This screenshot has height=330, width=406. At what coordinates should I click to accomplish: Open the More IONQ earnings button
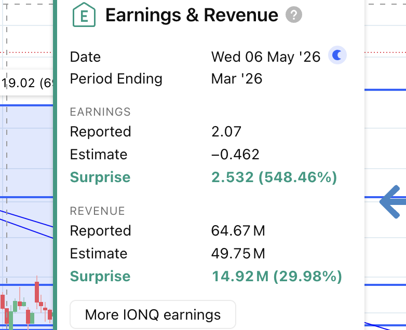(x=153, y=314)
